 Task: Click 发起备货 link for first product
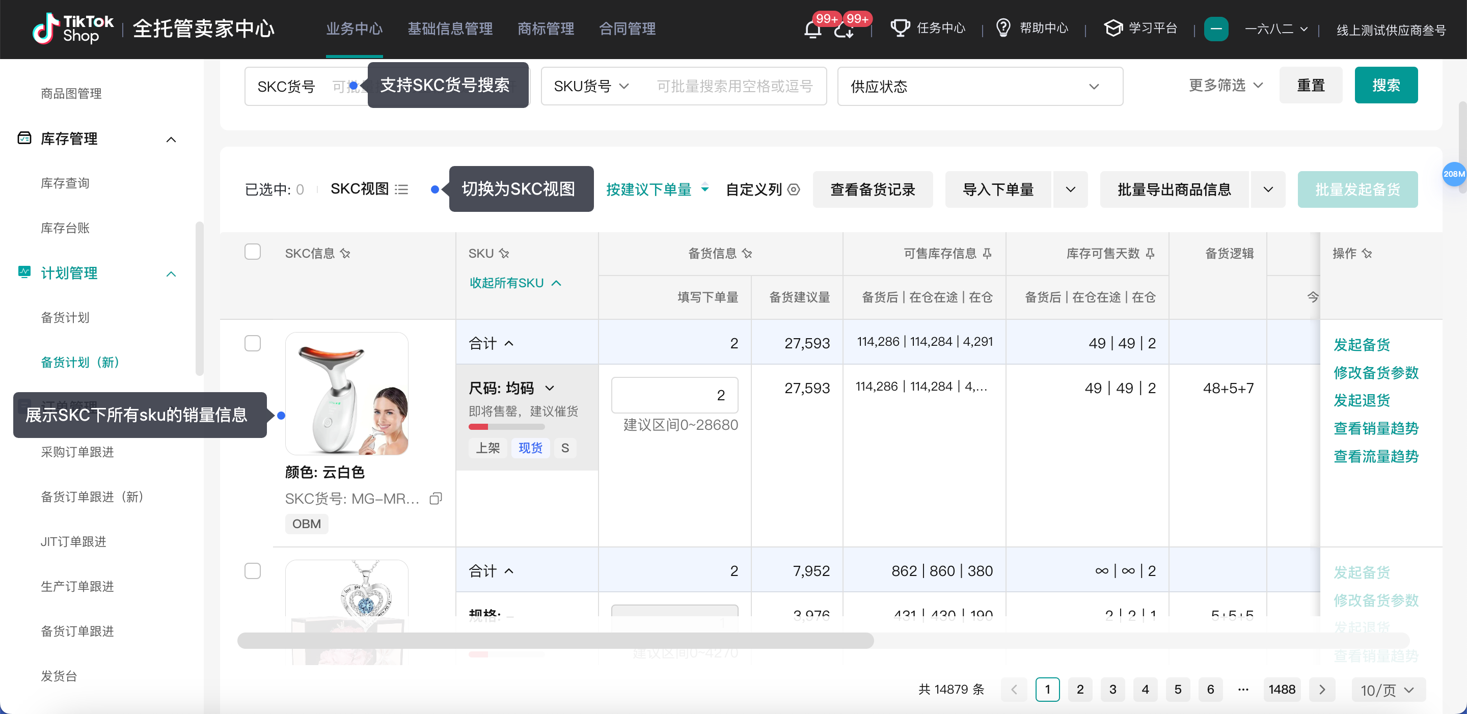1361,344
